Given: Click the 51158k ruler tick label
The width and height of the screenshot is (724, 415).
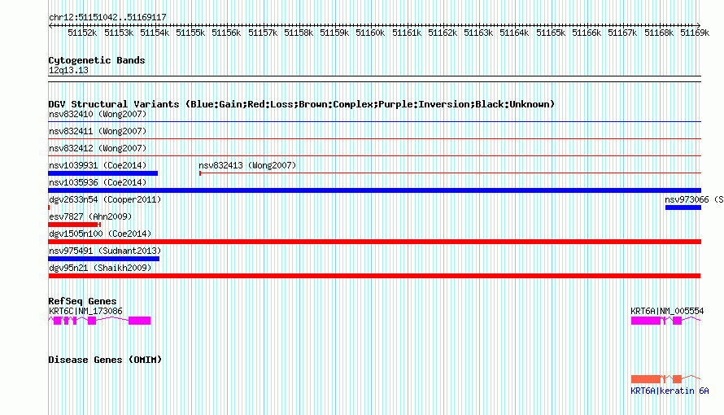Looking at the screenshot, I should tap(299, 33).
